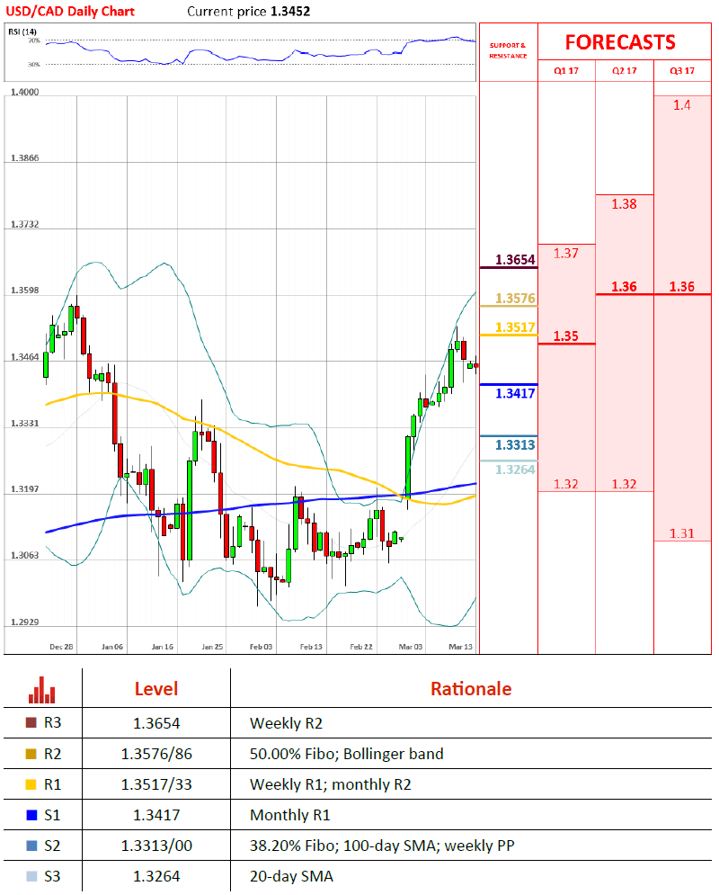Viewport: 719px width, 895px height.
Task: Click the '1.3313/00' level cell
Action: [x=156, y=846]
